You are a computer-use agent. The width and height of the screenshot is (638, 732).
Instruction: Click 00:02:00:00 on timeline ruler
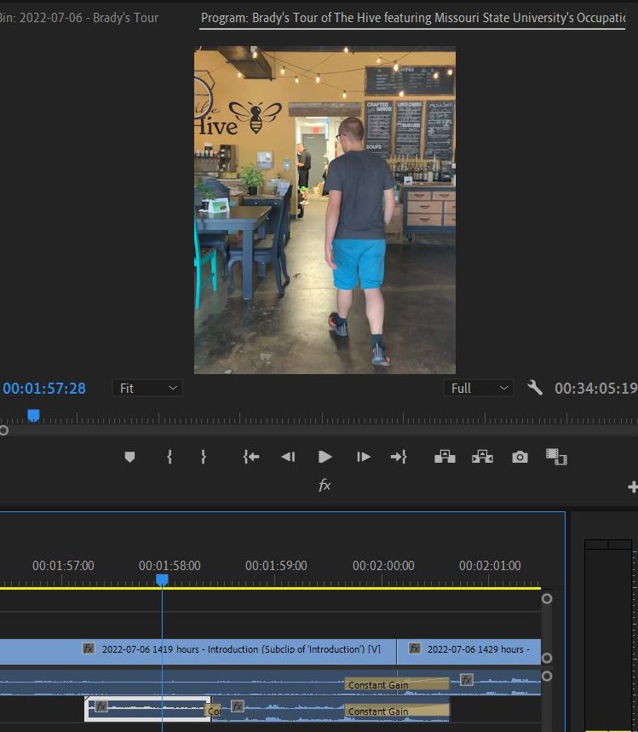point(383,566)
